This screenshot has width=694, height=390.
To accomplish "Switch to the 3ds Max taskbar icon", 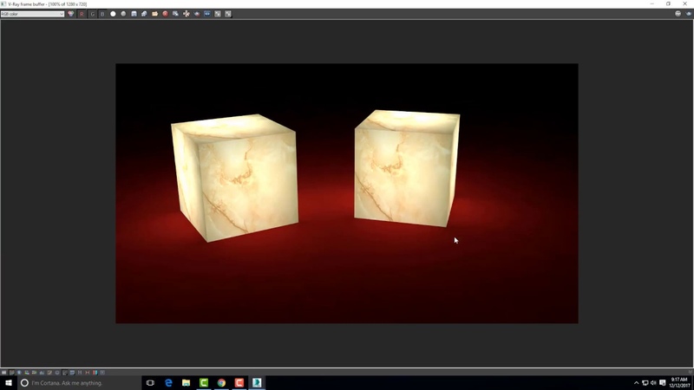I will (257, 383).
